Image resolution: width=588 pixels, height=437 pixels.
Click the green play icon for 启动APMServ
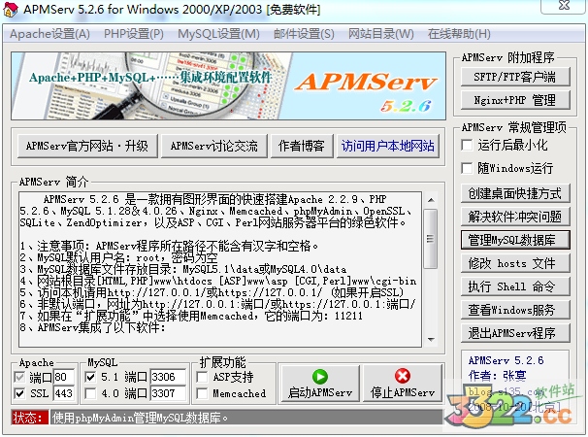(x=320, y=377)
